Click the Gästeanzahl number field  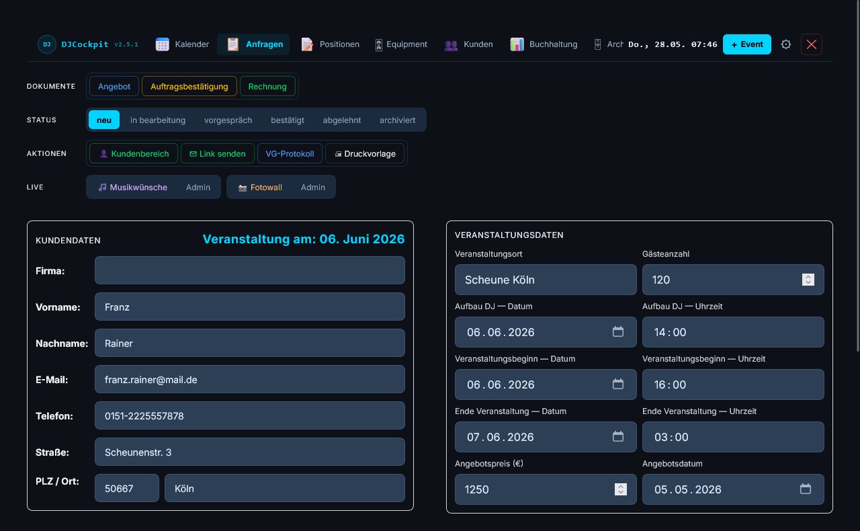click(733, 280)
